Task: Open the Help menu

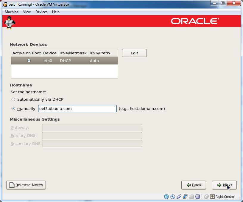Action: click(x=56, y=12)
